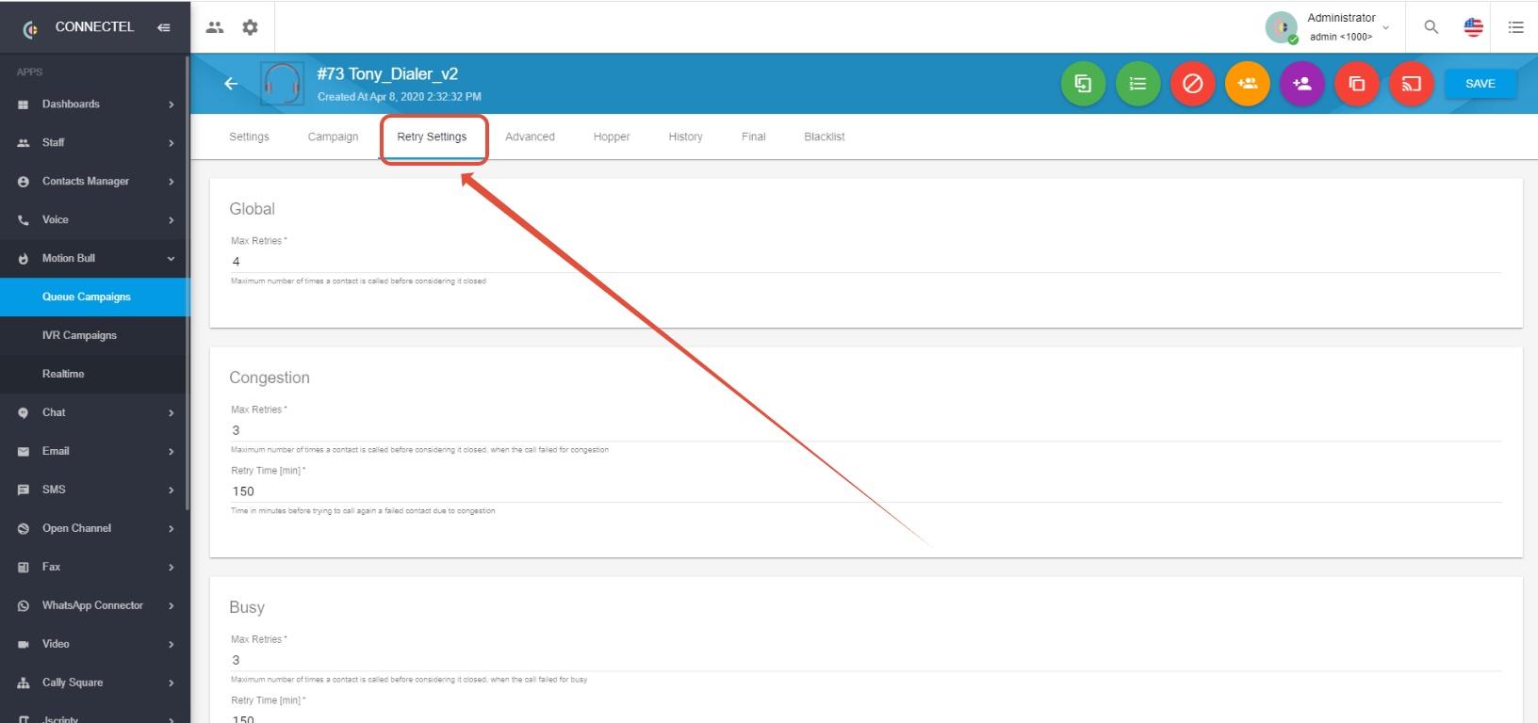Image resolution: width=1538 pixels, height=723 pixels.
Task: Open the settings gear icon in top bar
Action: pos(250,27)
